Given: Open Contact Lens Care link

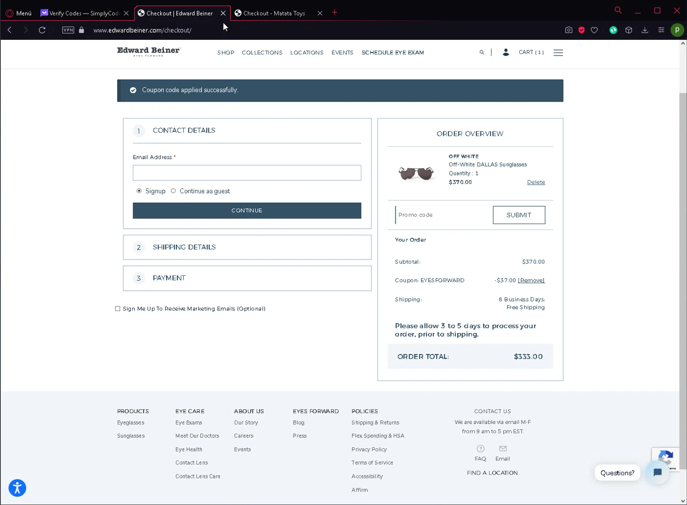Looking at the screenshot, I should tap(198, 476).
